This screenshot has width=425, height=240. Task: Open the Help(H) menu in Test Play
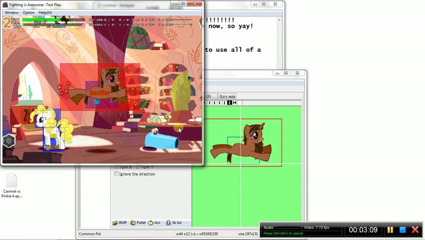click(x=45, y=13)
